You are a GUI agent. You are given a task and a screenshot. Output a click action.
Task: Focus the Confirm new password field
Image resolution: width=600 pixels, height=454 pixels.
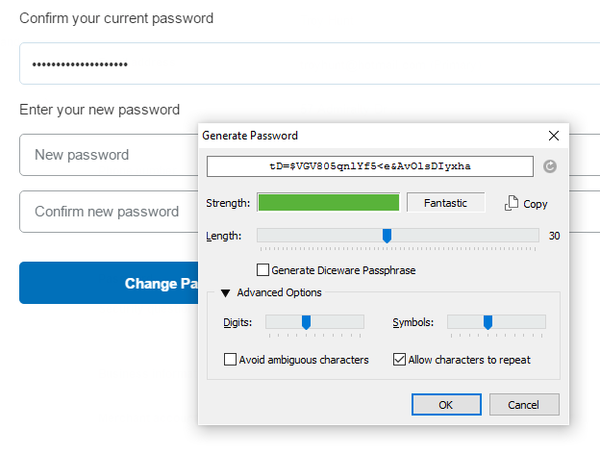[x=109, y=212]
